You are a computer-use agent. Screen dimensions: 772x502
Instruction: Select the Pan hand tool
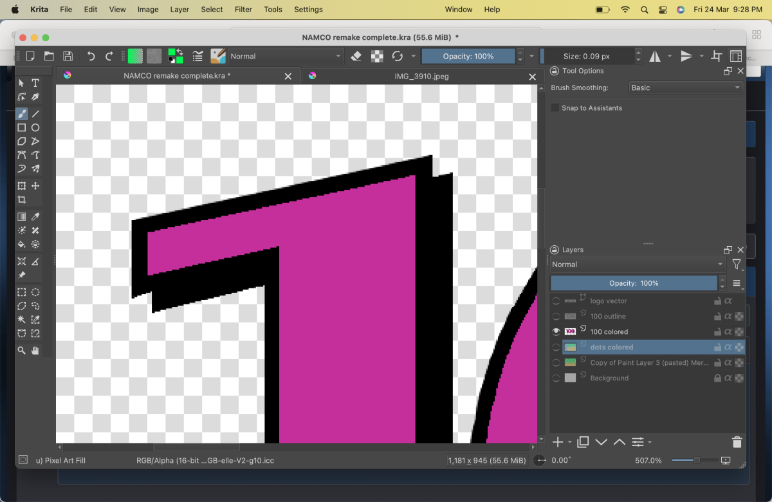pyautogui.click(x=35, y=350)
